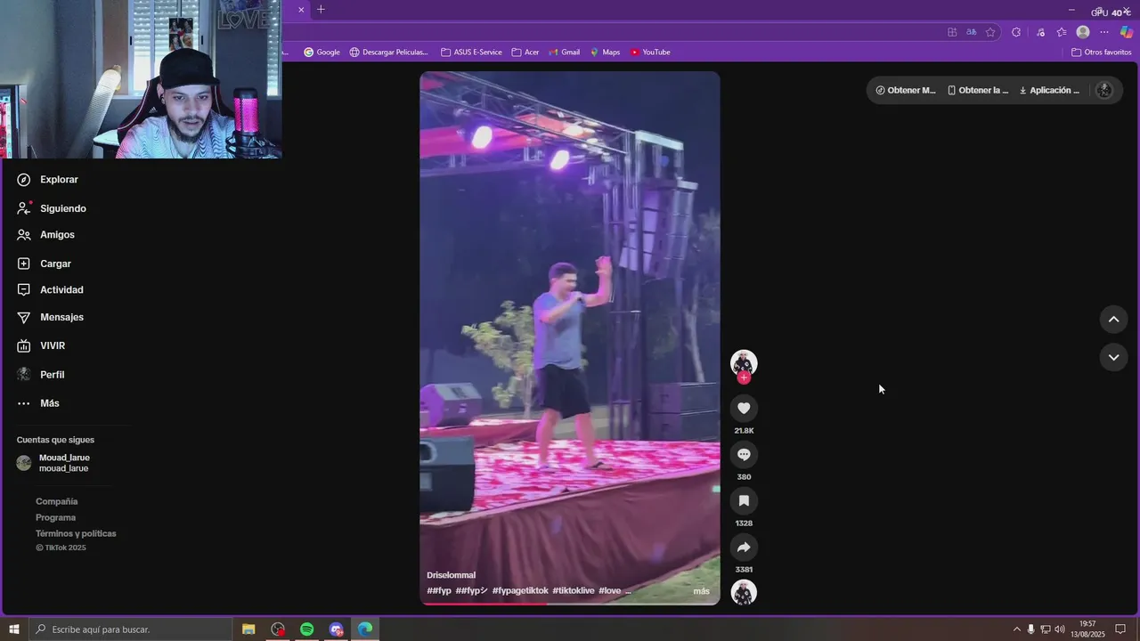The width and height of the screenshot is (1140, 641).
Task: Open Gmail bookmark
Action: pyautogui.click(x=564, y=53)
